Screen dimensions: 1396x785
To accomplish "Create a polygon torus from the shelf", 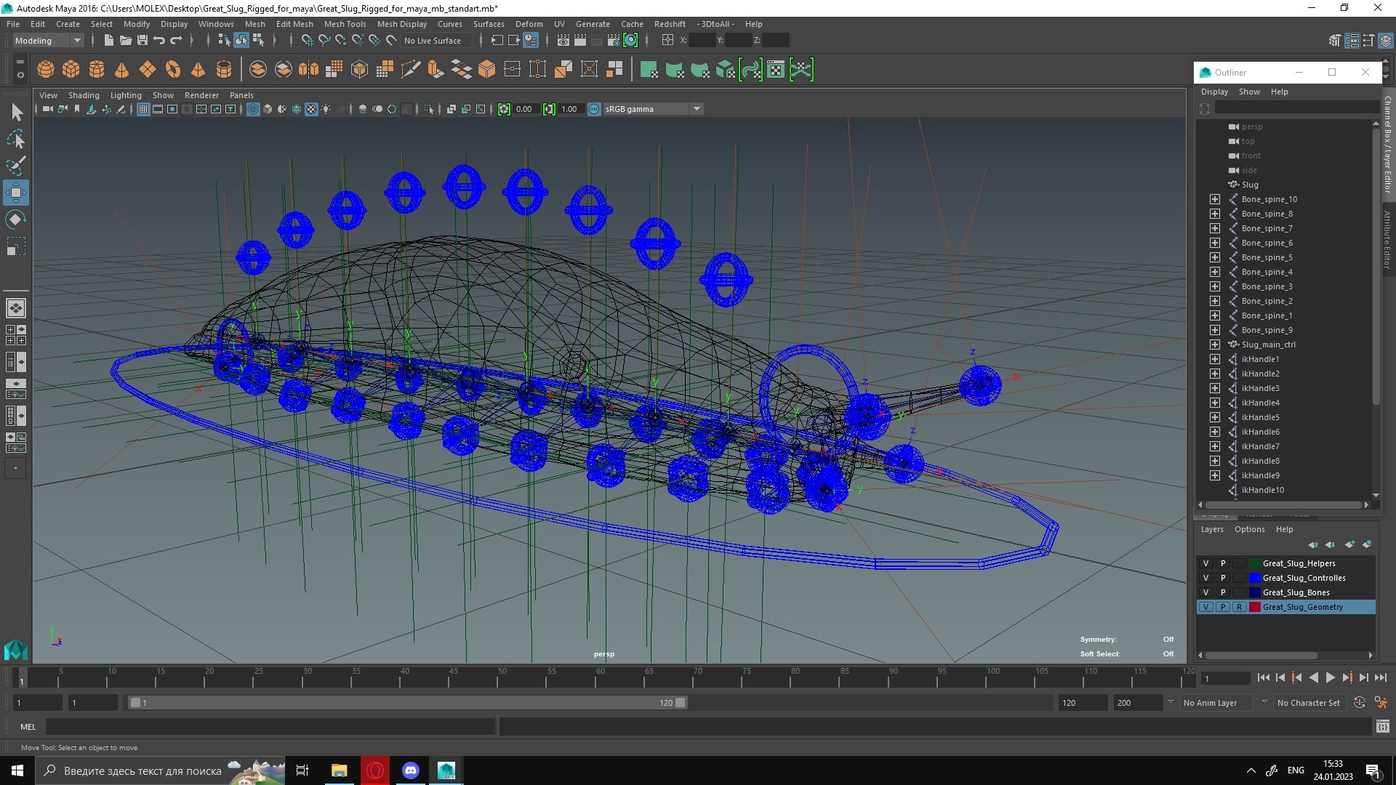I will [173, 69].
